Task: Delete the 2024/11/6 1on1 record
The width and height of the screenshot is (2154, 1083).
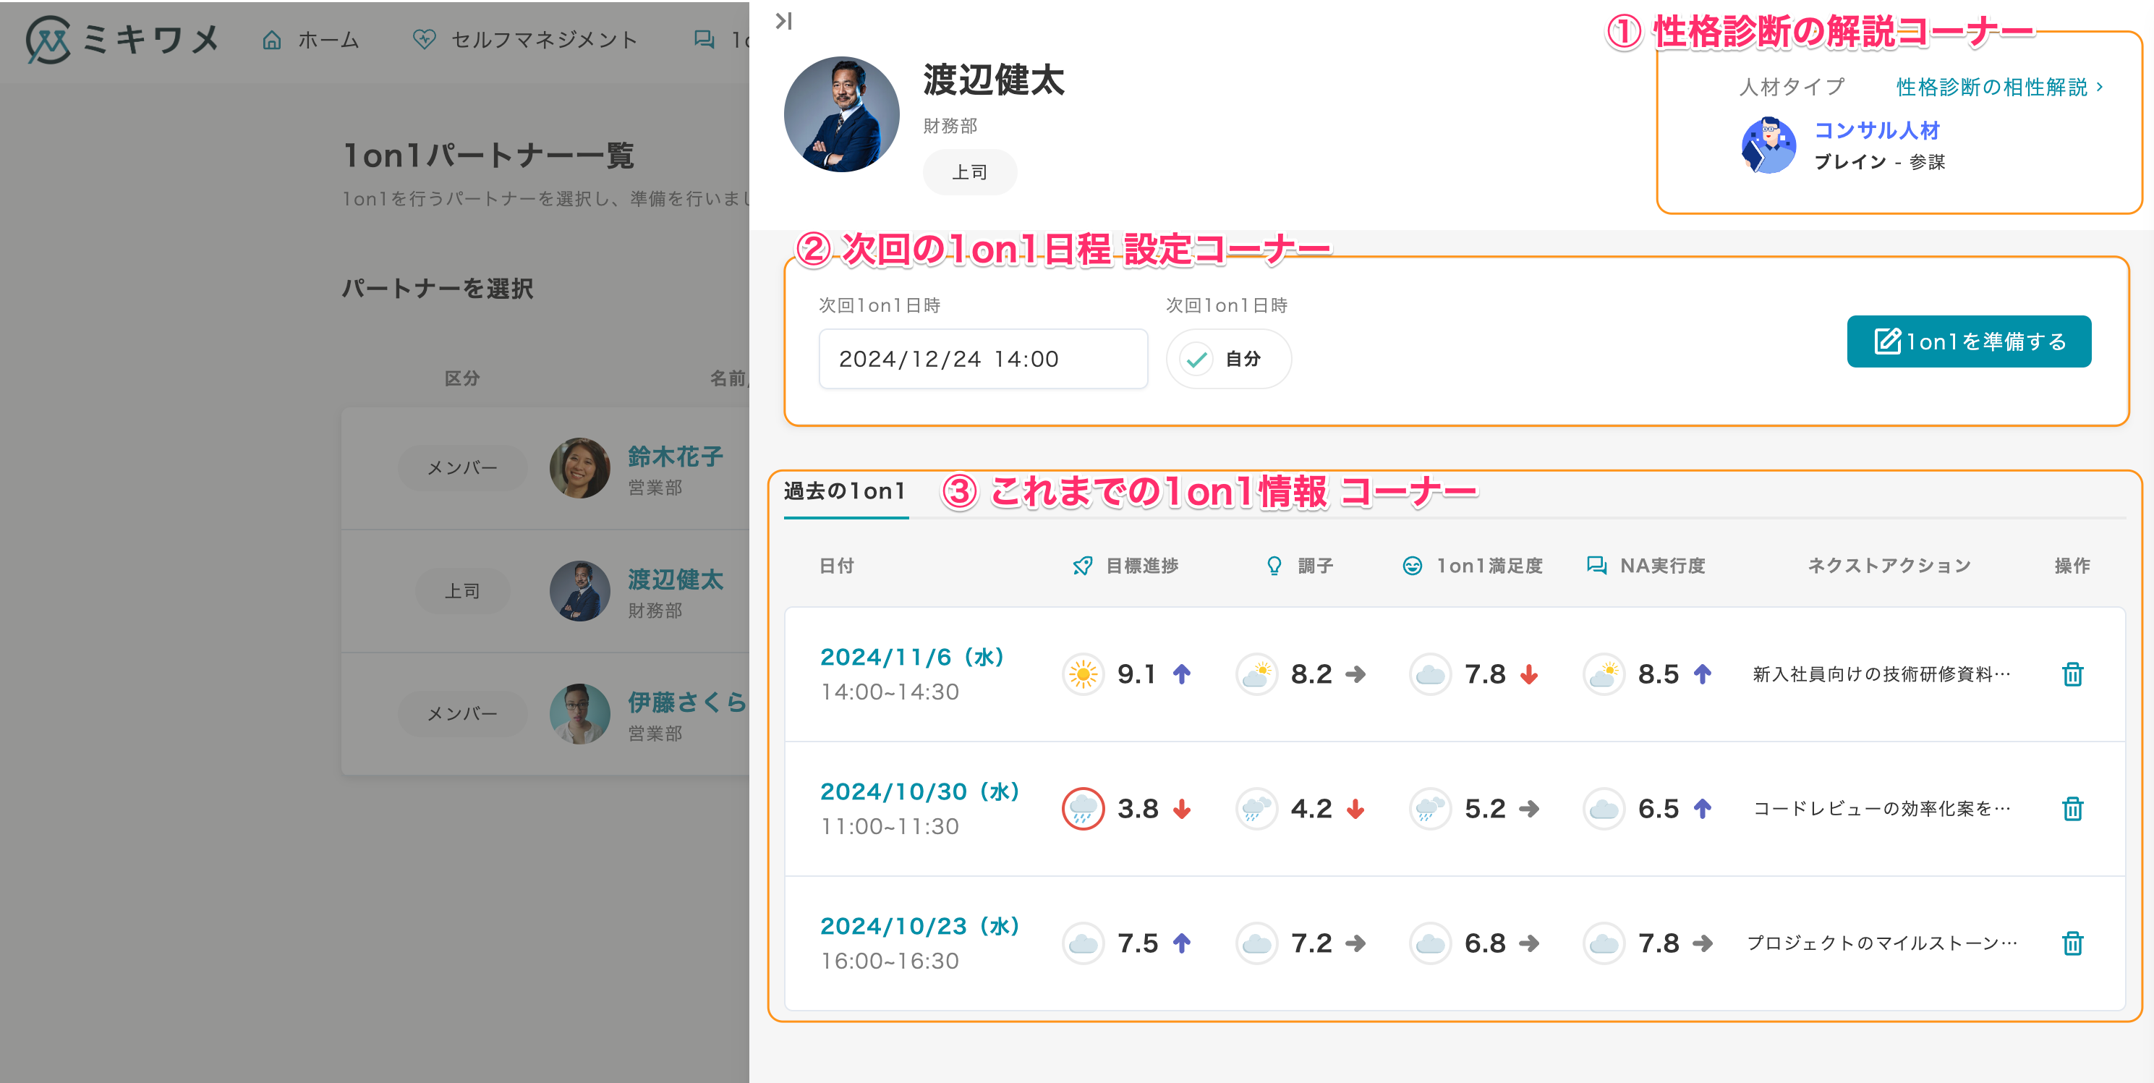Action: pos(2072,674)
